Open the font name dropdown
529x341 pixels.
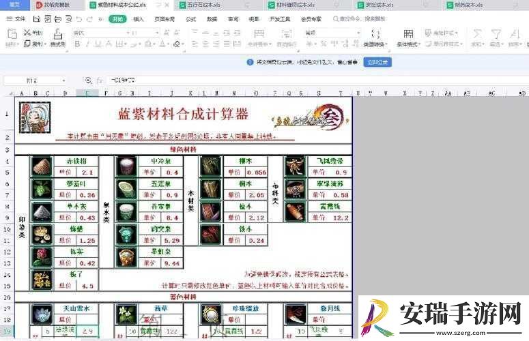tap(128, 33)
